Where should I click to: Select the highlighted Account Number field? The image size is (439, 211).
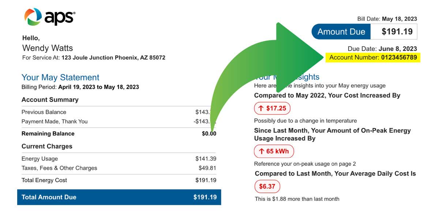pyautogui.click(x=373, y=57)
